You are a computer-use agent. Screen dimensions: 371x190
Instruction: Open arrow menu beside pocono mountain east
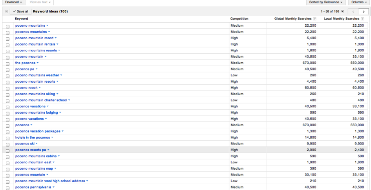coord(53,163)
